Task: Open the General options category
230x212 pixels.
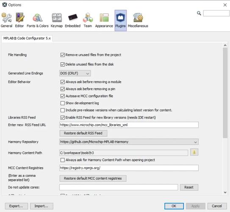Action: pyautogui.click(x=6, y=20)
